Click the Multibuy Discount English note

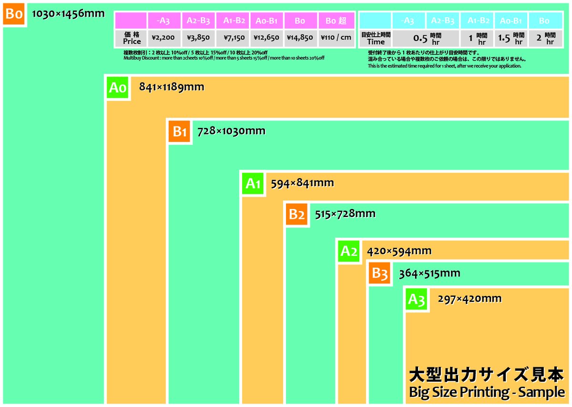tap(224, 58)
